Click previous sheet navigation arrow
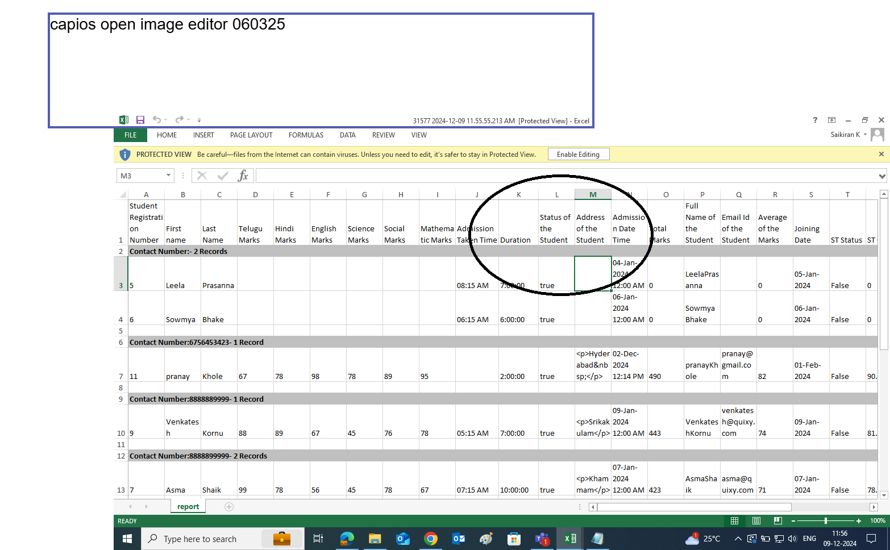890x550 pixels. coord(130,506)
